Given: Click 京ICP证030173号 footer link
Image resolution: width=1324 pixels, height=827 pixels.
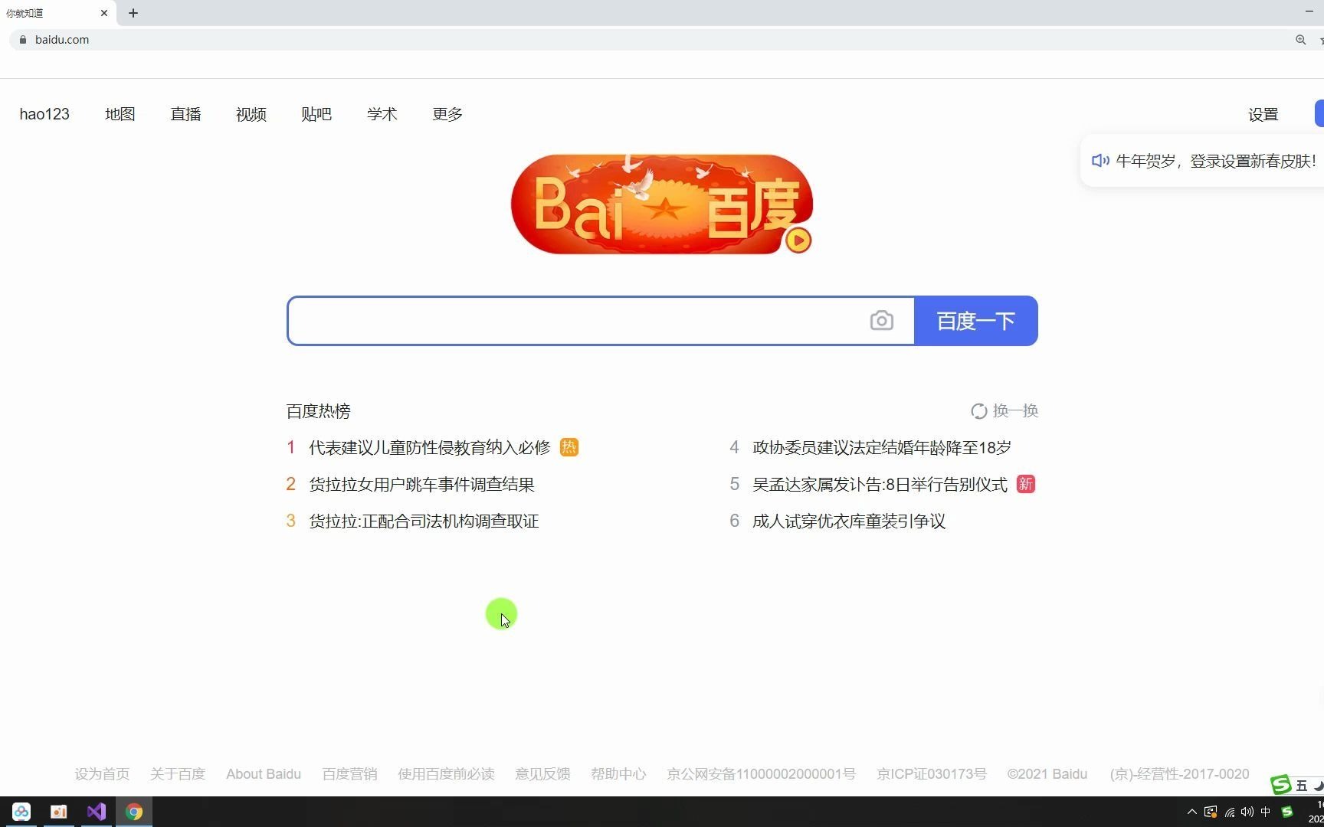Looking at the screenshot, I should click(x=932, y=774).
